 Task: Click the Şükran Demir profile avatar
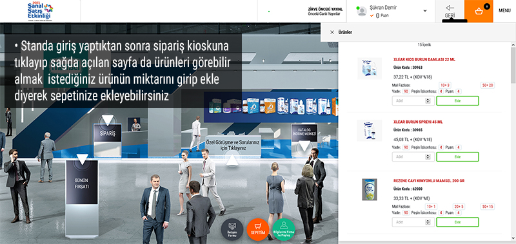click(362, 11)
